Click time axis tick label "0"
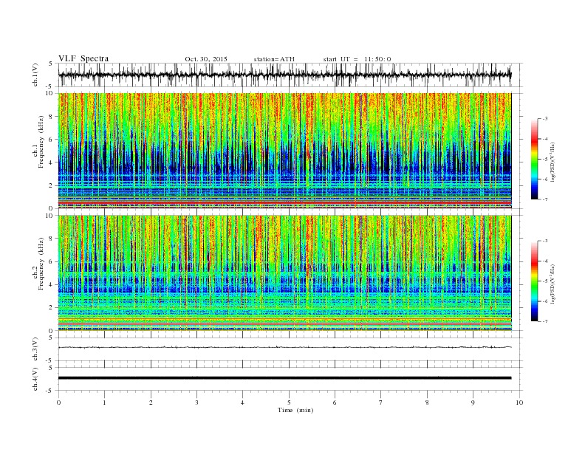 [x=58, y=403]
